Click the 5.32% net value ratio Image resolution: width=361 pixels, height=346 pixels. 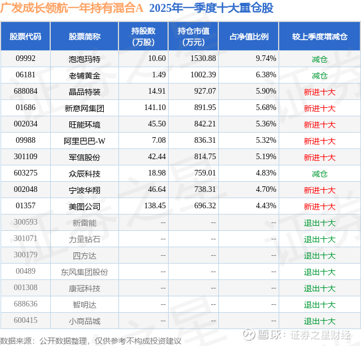(x=266, y=141)
